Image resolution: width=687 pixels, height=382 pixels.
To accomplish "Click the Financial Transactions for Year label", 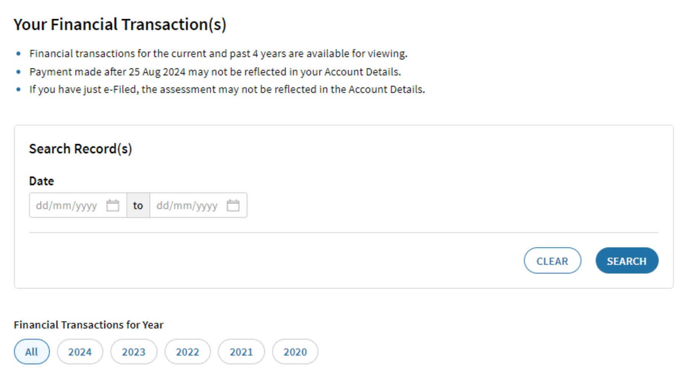I will click(x=89, y=325).
